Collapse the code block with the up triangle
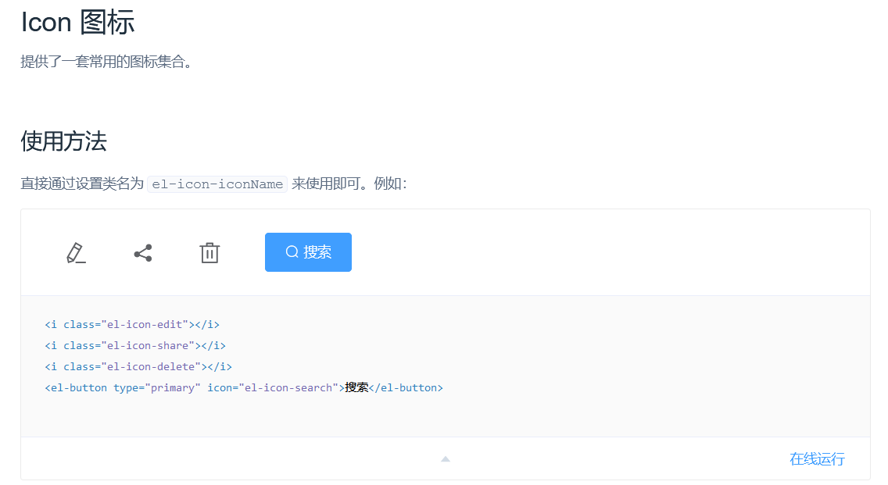This screenshot has height=485, width=888. 445,459
